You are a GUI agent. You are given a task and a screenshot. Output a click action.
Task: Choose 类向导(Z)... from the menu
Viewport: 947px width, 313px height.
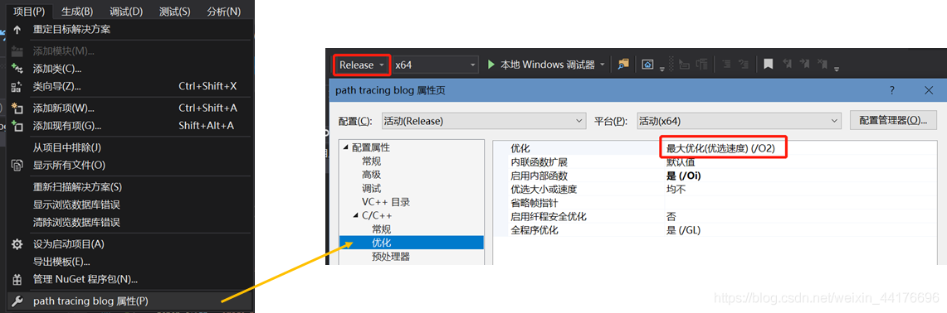click(129, 86)
